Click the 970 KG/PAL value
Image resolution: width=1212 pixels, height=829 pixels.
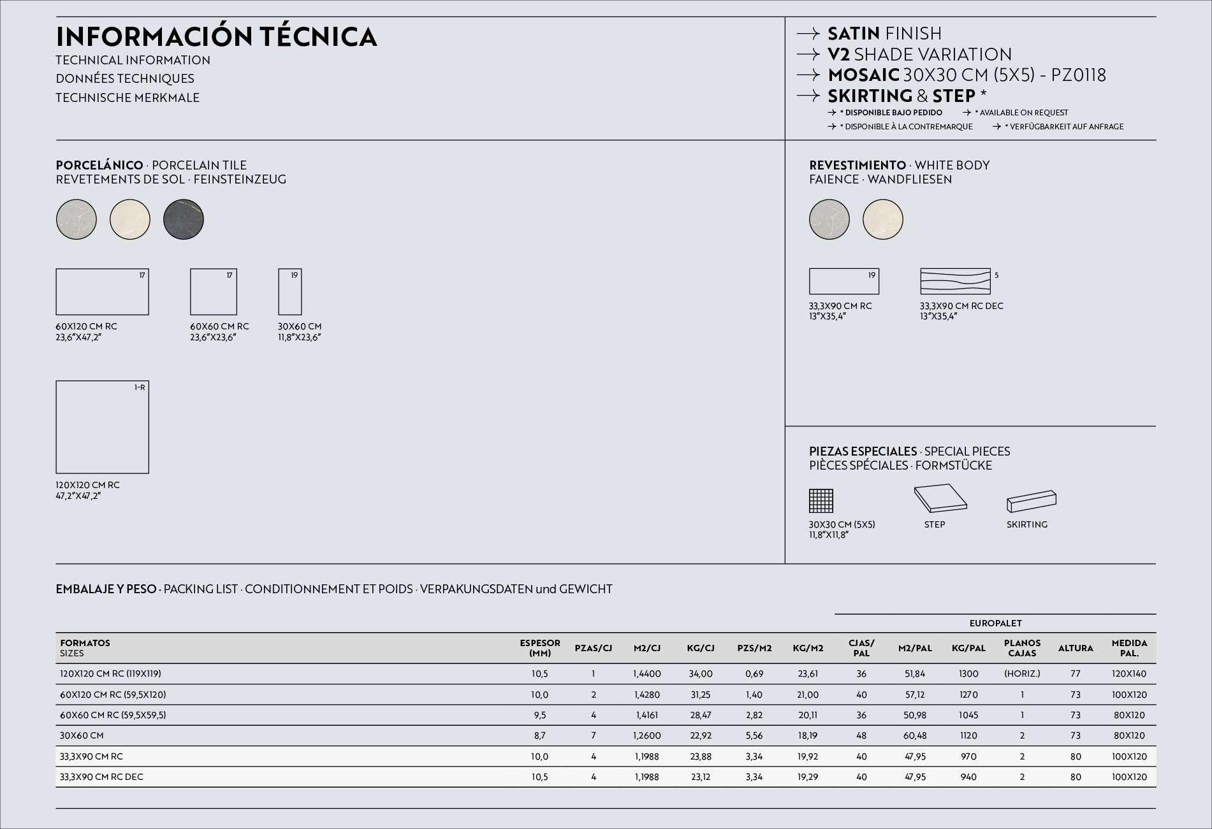[x=968, y=756]
